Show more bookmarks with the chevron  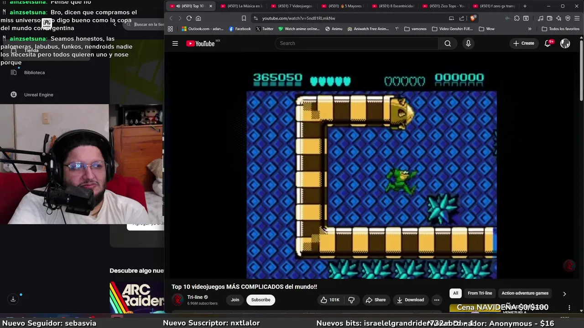click(x=530, y=29)
